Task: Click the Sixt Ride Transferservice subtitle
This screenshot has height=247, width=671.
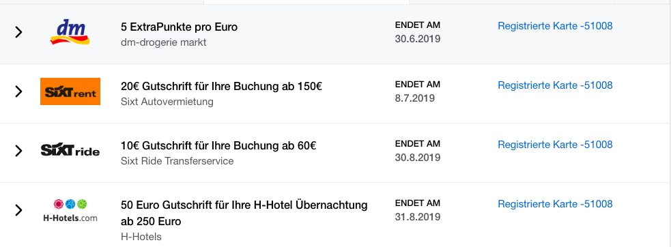Action: 177,162
